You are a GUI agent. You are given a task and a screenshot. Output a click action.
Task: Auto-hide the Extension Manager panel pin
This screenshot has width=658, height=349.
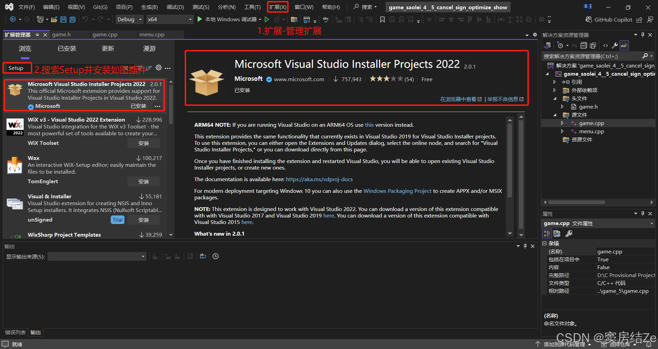(38, 35)
